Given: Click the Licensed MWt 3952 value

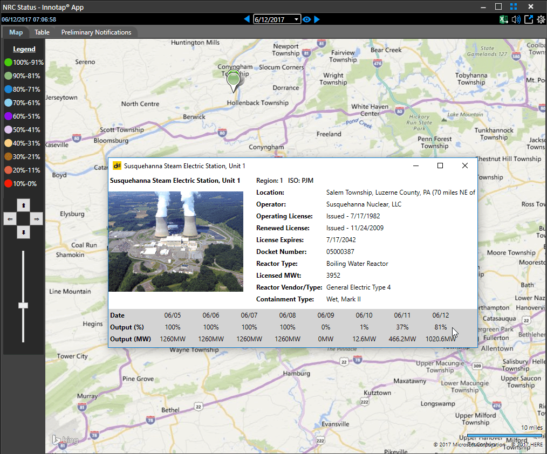Looking at the screenshot, I should coord(333,276).
